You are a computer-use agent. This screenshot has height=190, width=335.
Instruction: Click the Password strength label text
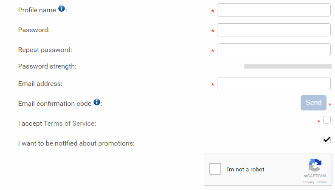(47, 66)
